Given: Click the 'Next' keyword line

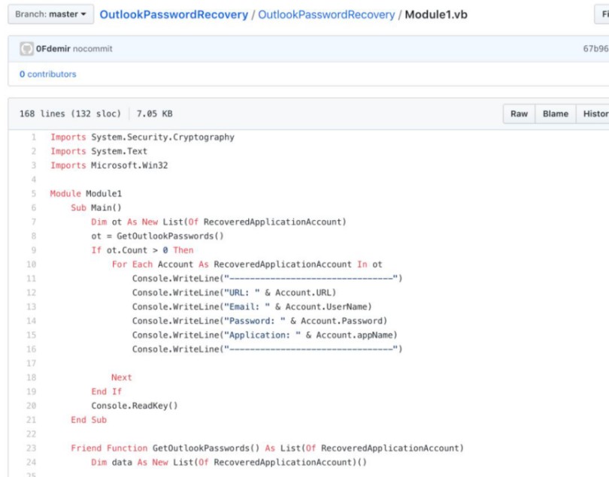Looking at the screenshot, I should [x=122, y=377].
